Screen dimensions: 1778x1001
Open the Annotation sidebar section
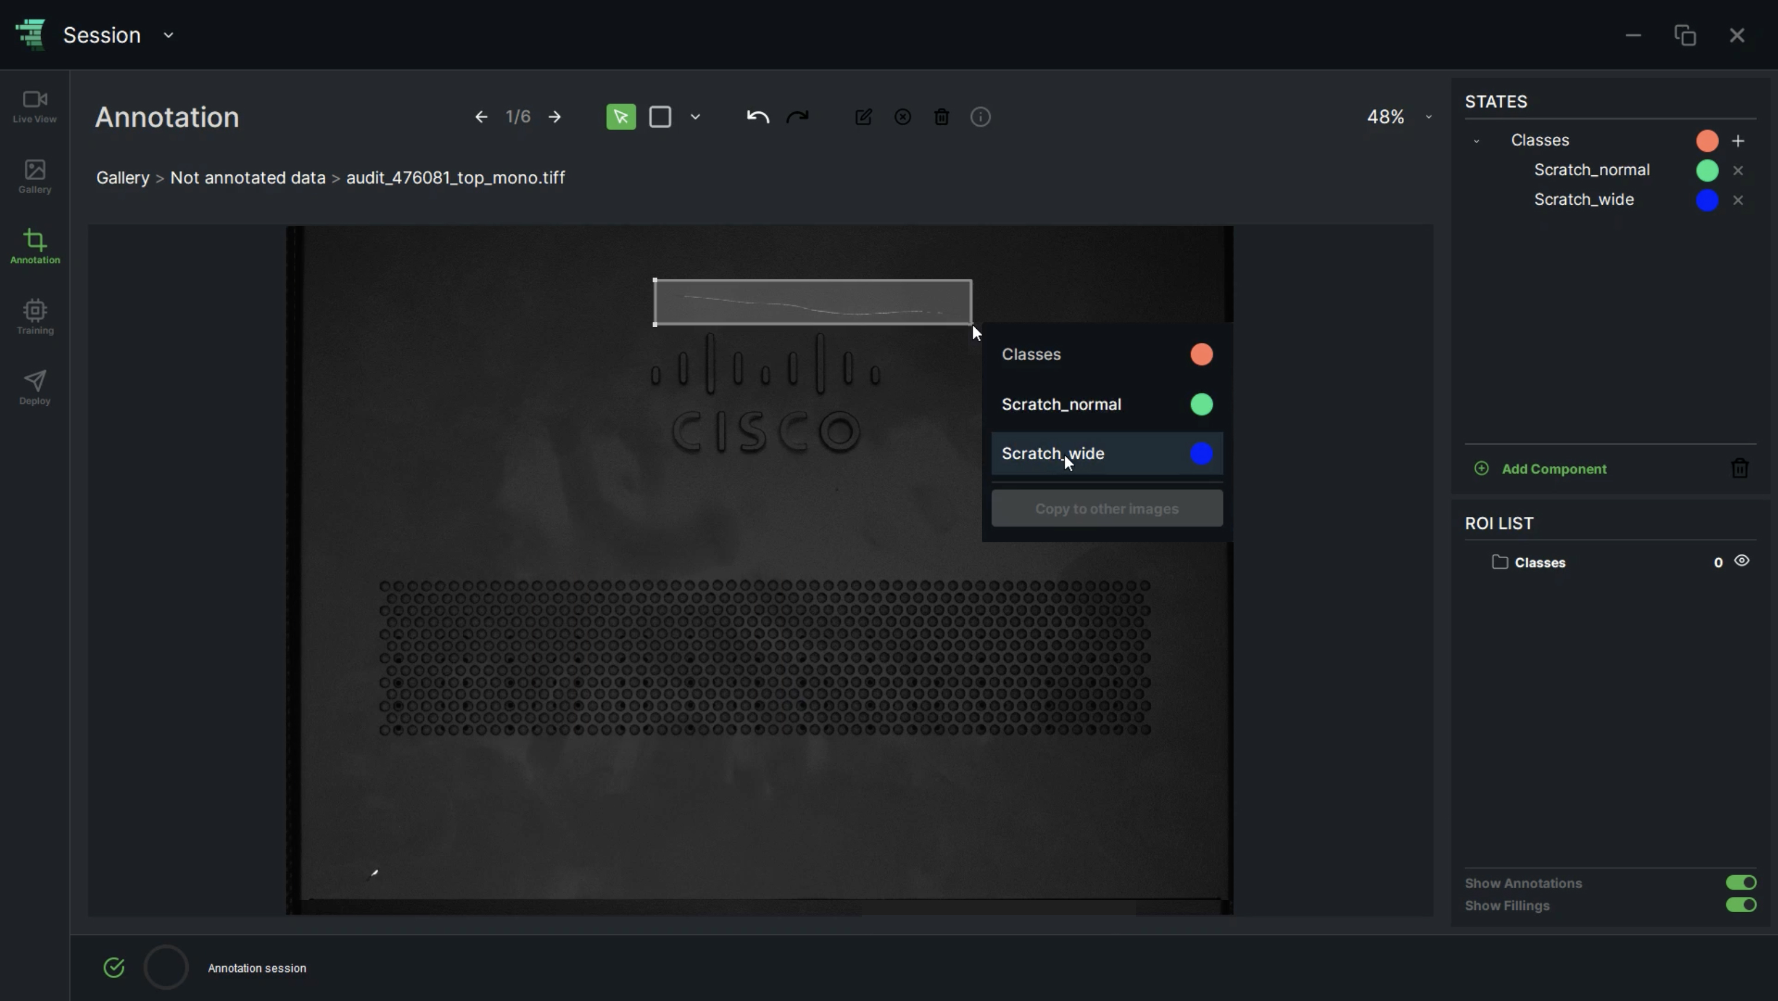click(x=35, y=247)
